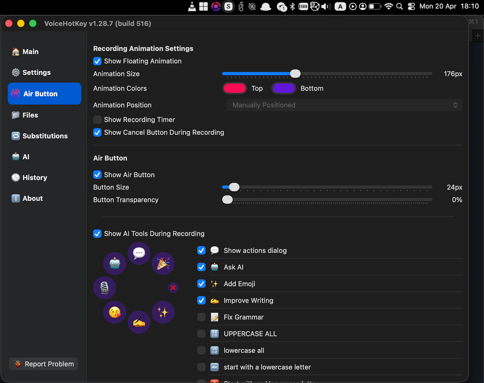Click the writing hand icon in radial preview
The height and width of the screenshot is (383, 484).
[139, 322]
